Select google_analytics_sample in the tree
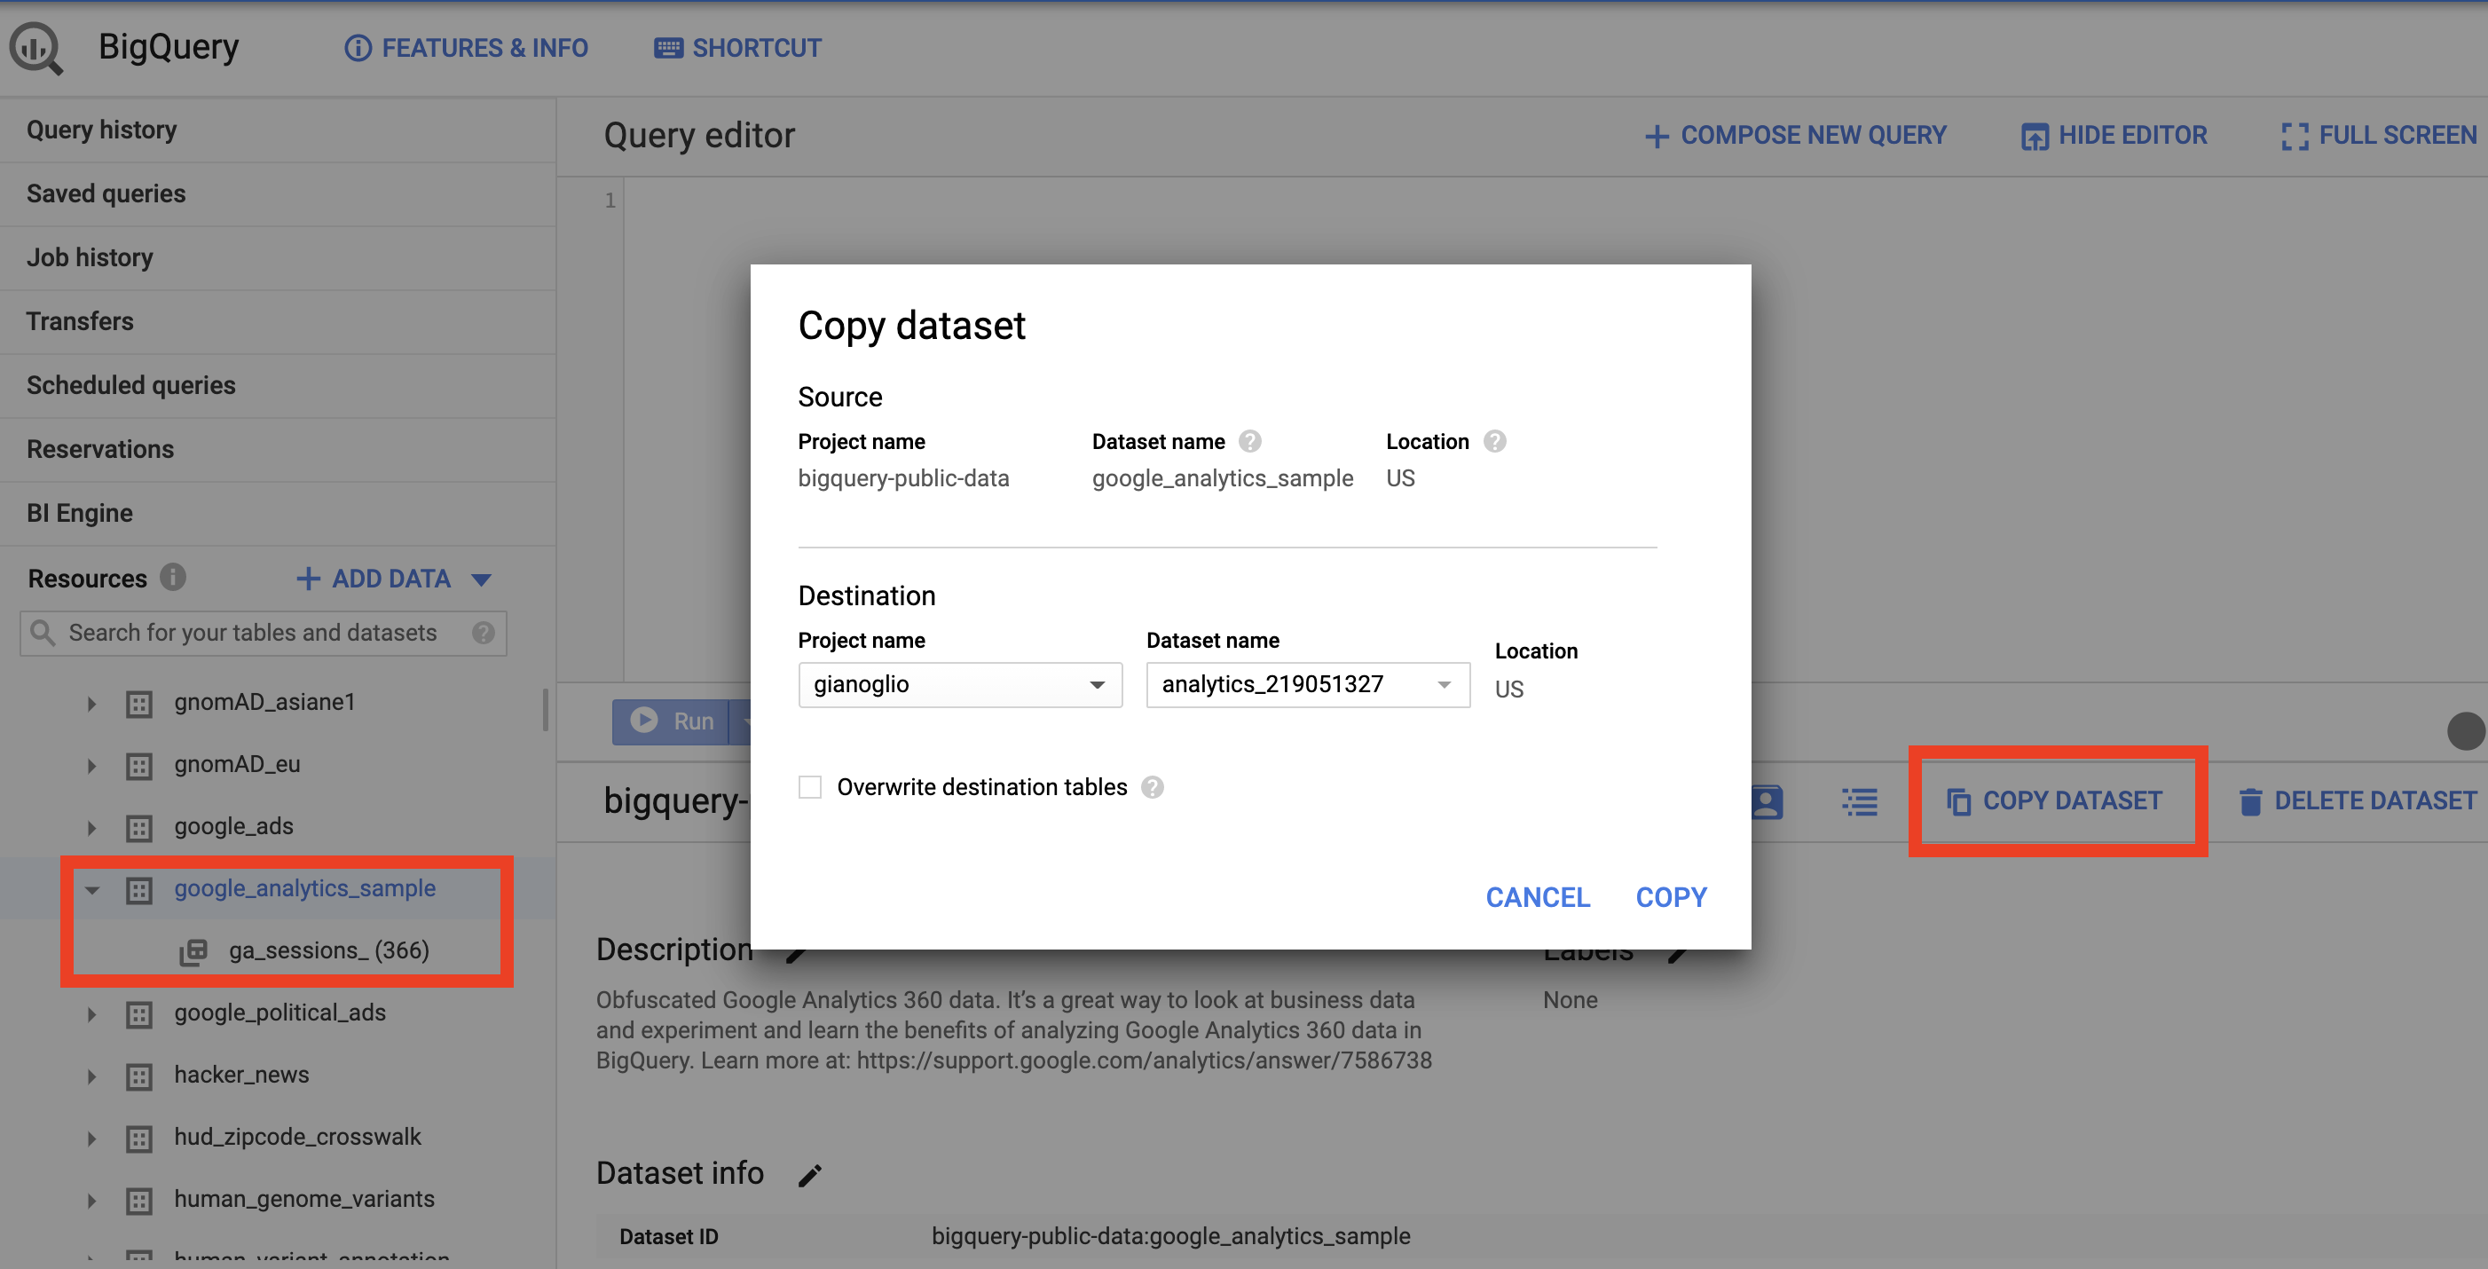The image size is (2488, 1269). pyautogui.click(x=304, y=887)
